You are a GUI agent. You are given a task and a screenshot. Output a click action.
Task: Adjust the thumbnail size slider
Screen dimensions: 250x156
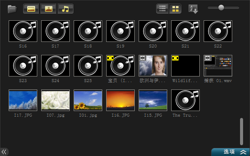[x=221, y=7]
